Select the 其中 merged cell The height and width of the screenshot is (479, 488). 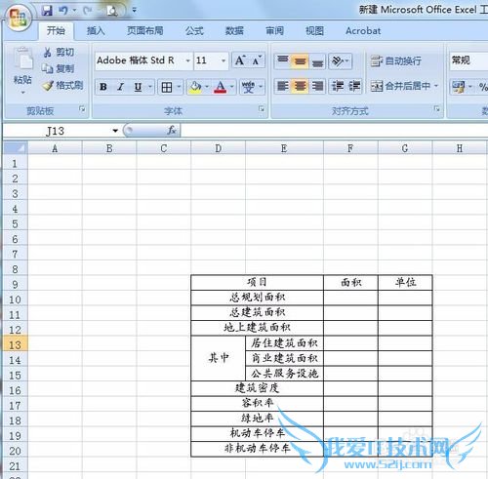click(218, 358)
